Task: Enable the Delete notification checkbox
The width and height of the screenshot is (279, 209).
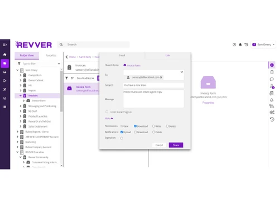Action: (x=153, y=132)
